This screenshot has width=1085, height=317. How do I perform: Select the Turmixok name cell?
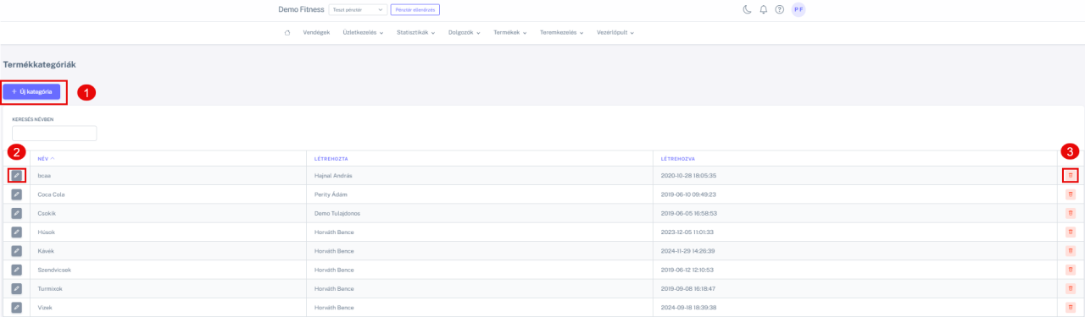168,288
